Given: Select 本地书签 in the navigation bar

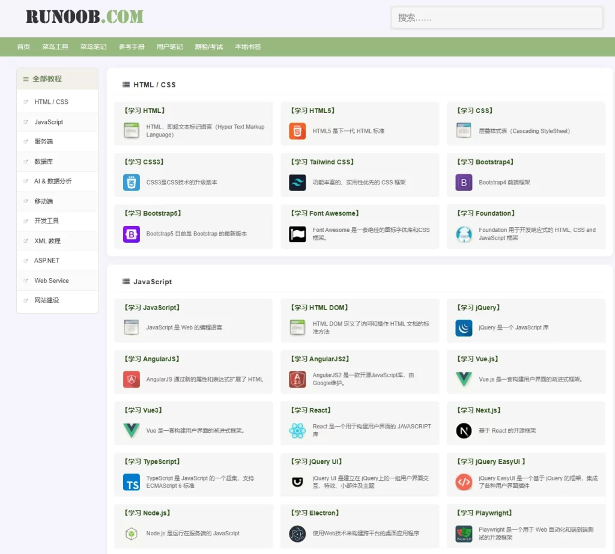Looking at the screenshot, I should coord(247,47).
